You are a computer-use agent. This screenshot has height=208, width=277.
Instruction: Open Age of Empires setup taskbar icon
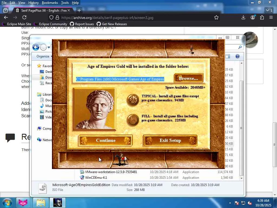58,203
